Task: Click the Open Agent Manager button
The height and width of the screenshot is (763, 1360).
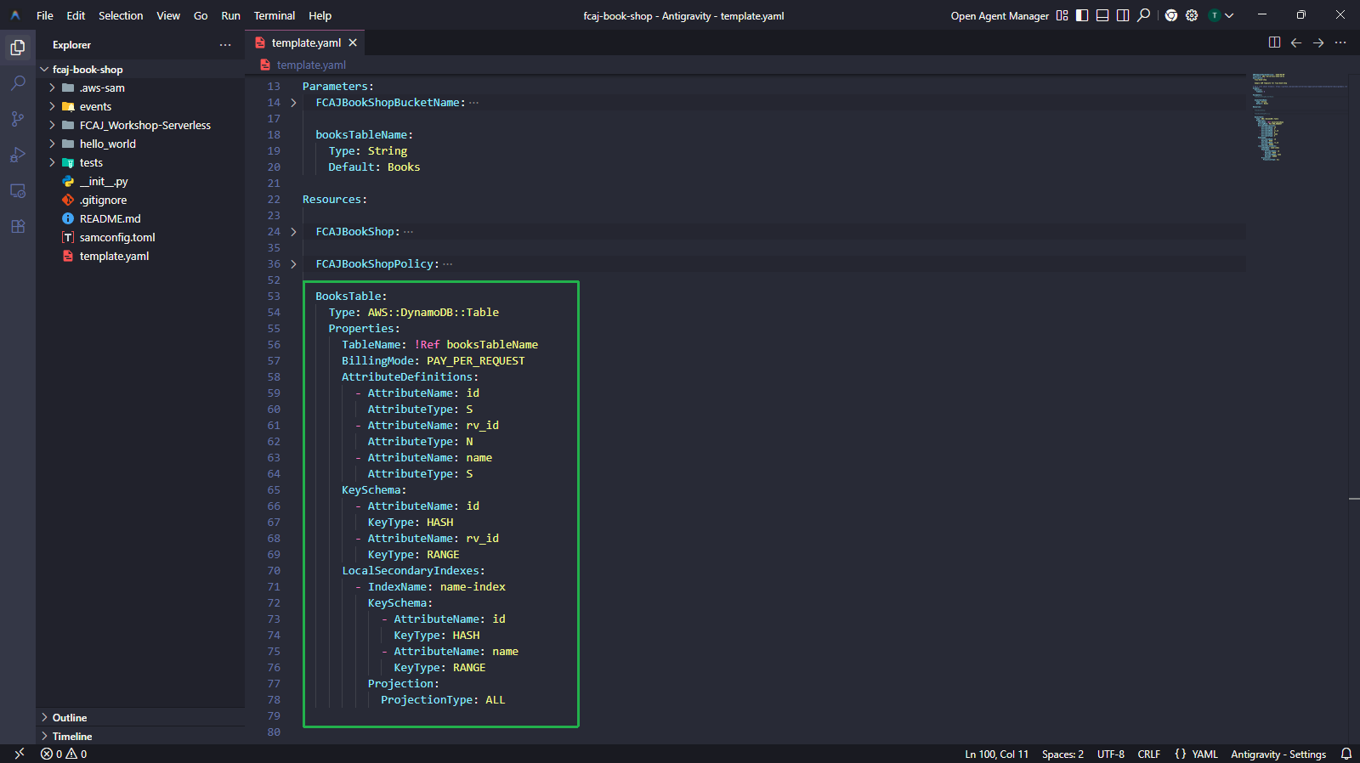Action: (1000, 15)
